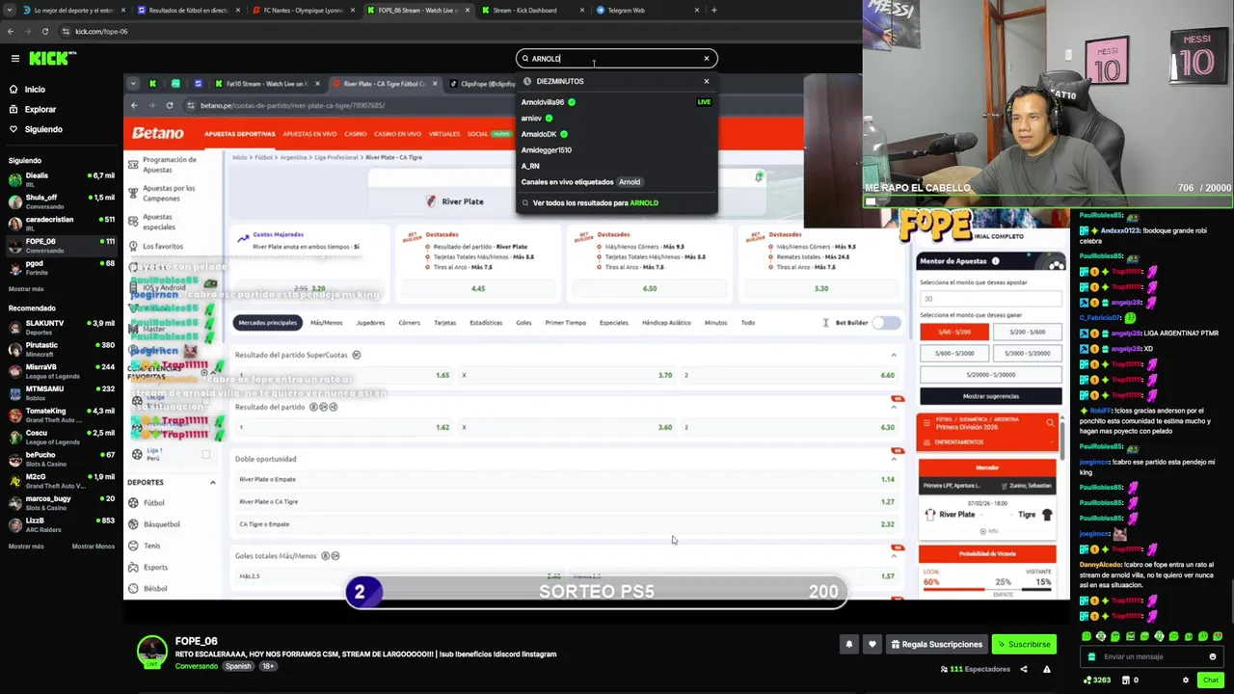Screen dimensions: 1234x694
Task: Collapse Goles totales Más/Menos section
Action: pyautogui.click(x=894, y=556)
